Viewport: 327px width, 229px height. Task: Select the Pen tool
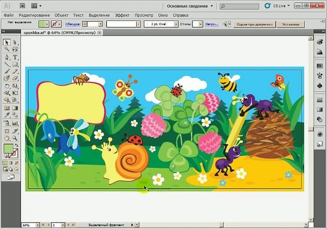coord(7,57)
